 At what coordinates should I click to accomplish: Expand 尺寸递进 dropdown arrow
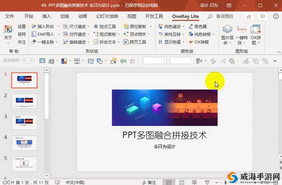pos(88,27)
